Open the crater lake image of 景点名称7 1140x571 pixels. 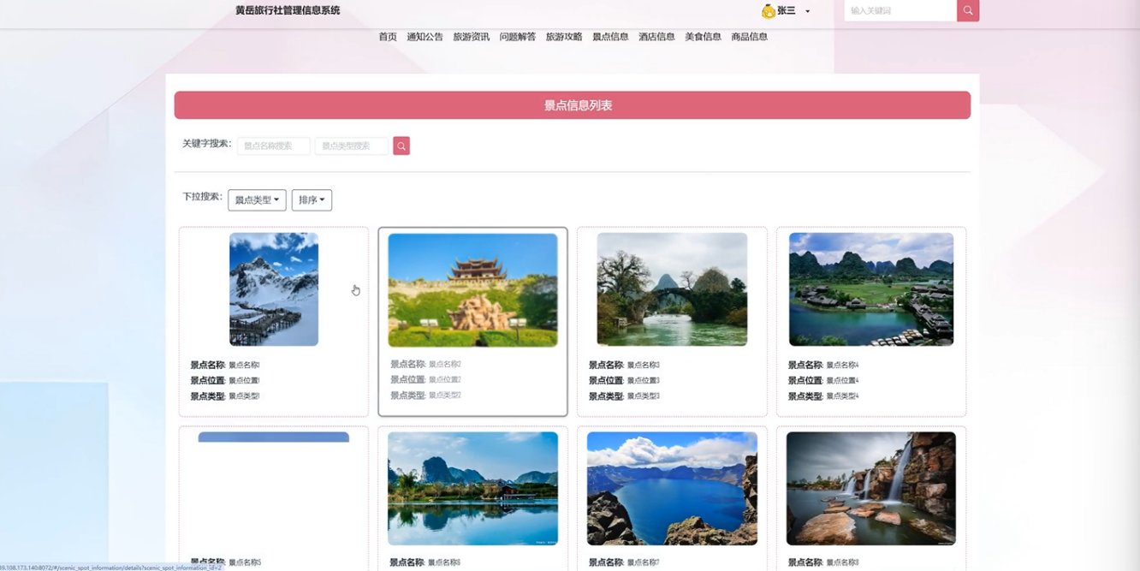coord(672,488)
